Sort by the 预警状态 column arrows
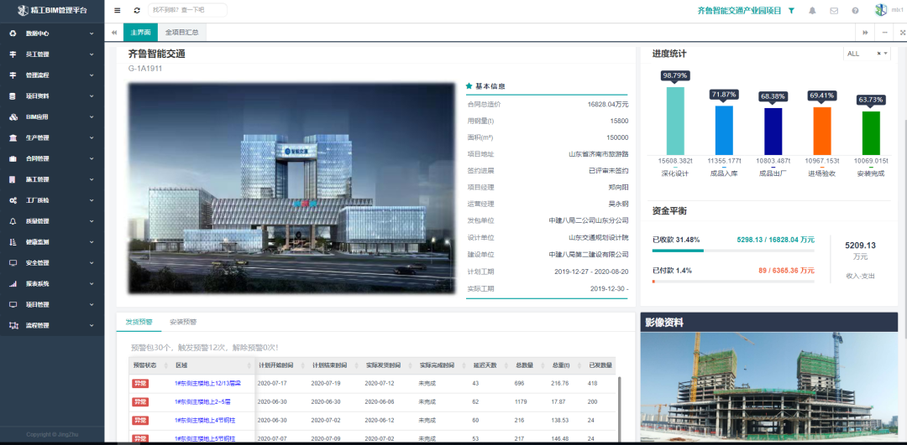This screenshot has width=907, height=445. [165, 365]
